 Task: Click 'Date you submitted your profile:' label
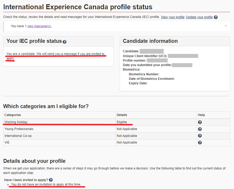tap(147, 65)
